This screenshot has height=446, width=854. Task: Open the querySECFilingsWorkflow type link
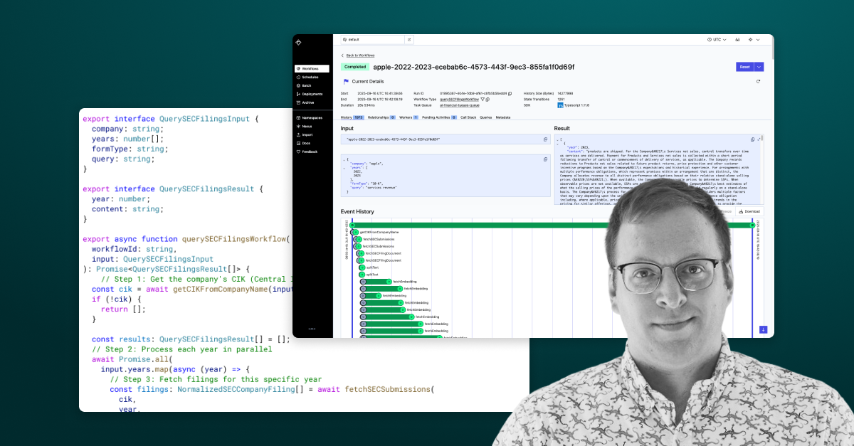[x=459, y=100]
